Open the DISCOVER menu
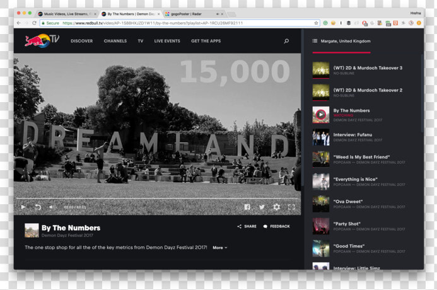This screenshot has height=290, width=437. [81, 41]
